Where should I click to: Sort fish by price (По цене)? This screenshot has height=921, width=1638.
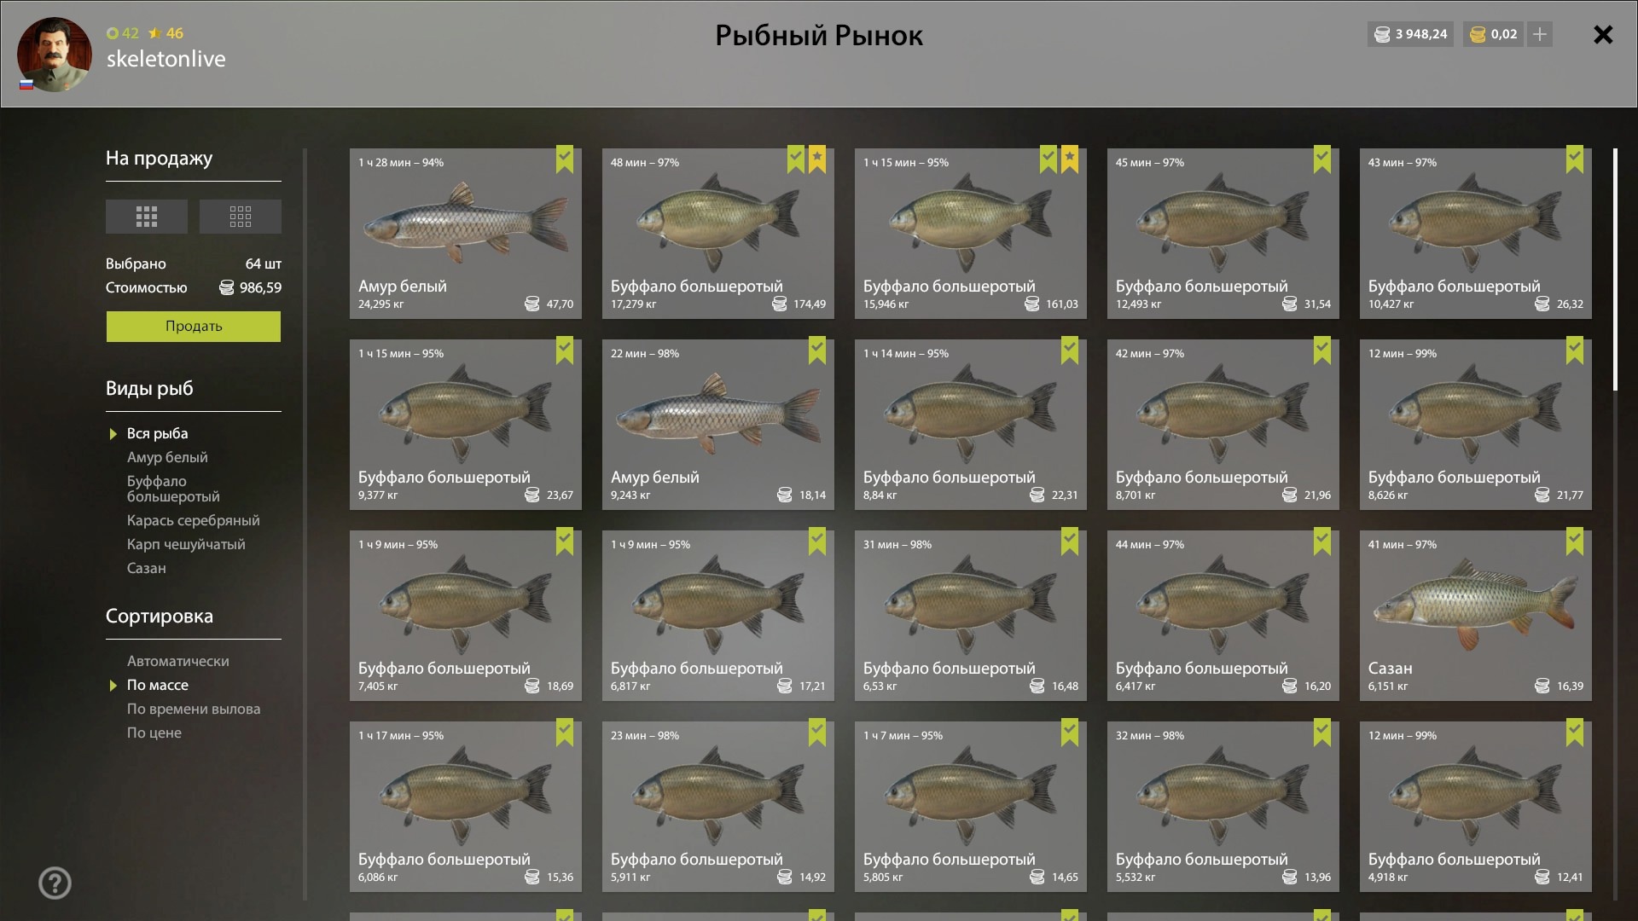(x=154, y=733)
